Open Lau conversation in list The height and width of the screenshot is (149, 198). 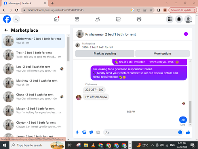coord(33,69)
